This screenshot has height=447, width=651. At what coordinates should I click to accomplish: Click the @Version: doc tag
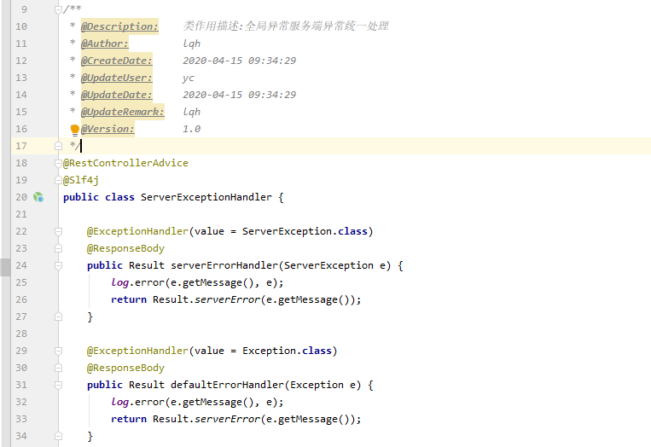point(108,129)
